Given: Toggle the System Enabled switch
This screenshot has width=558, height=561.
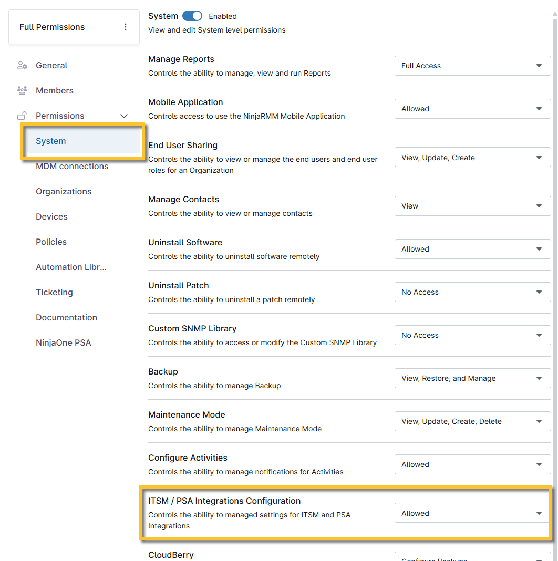Looking at the screenshot, I should (x=192, y=16).
